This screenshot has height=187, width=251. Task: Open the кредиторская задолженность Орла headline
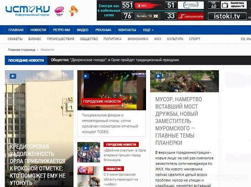click(37, 165)
